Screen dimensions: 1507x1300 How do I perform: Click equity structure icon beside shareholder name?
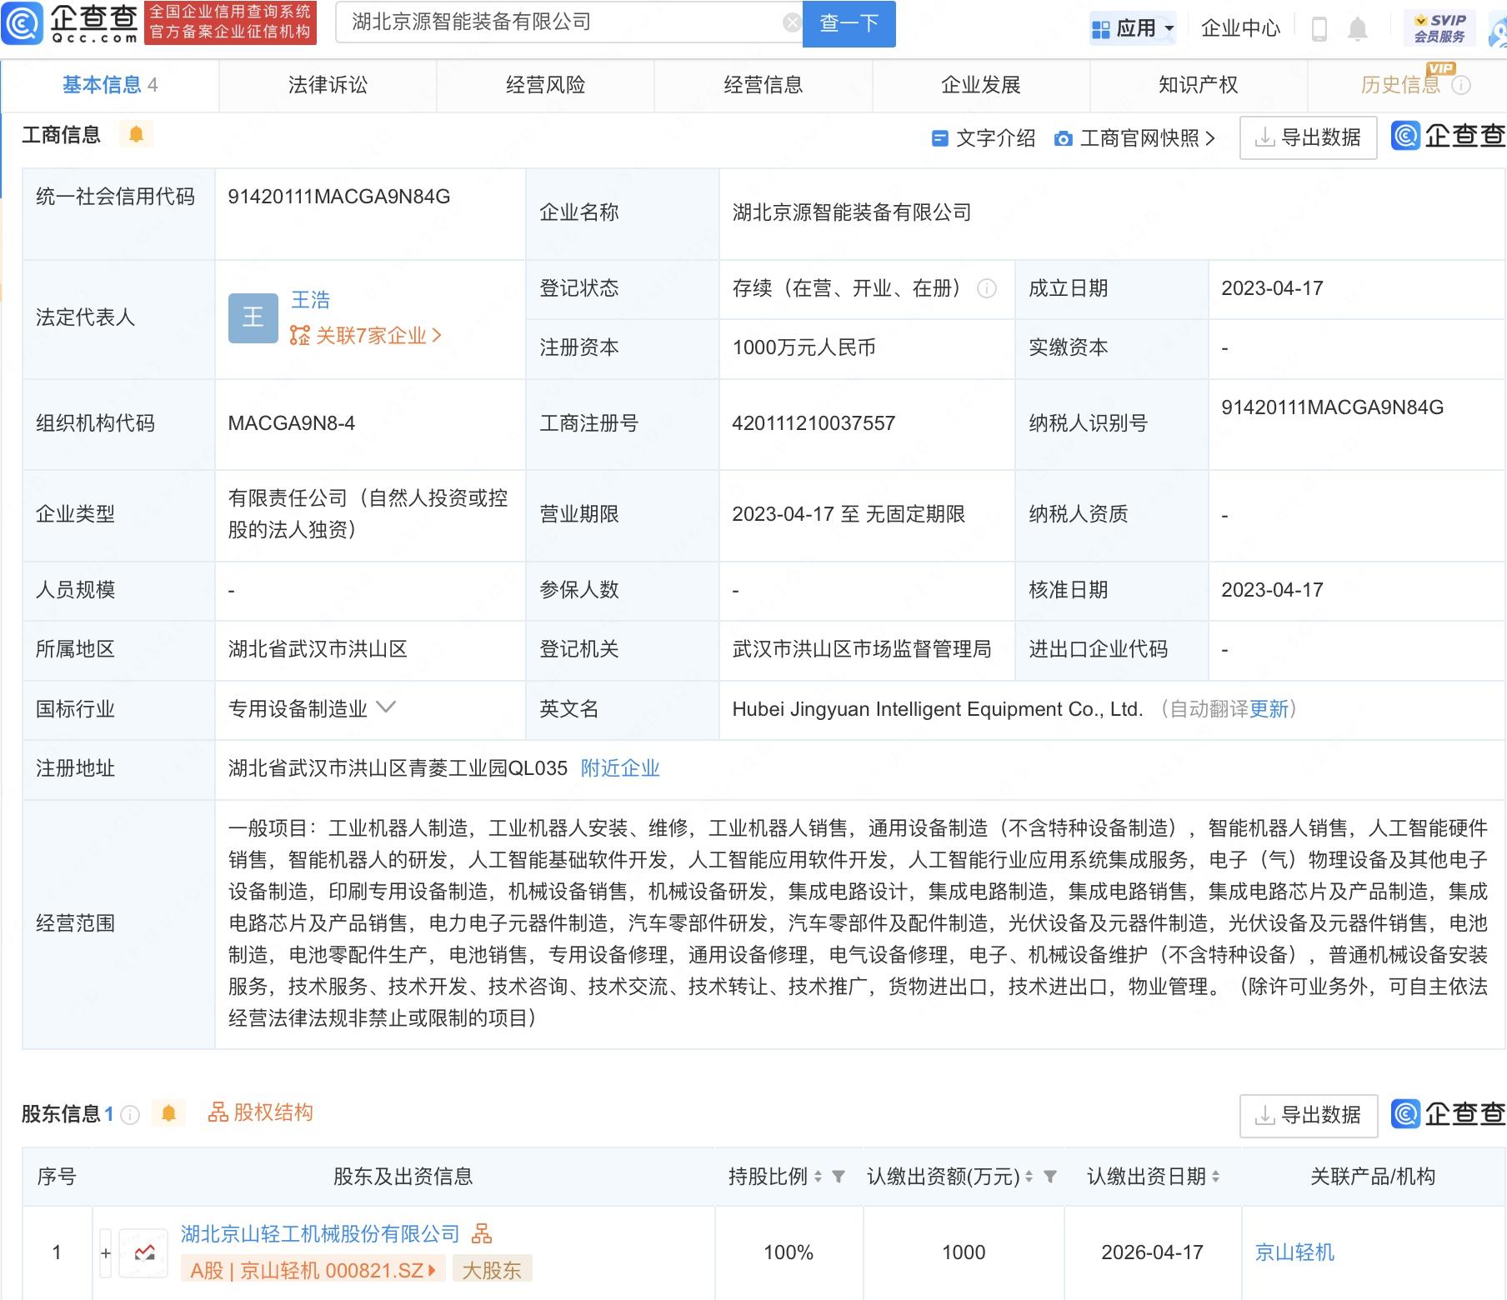click(x=482, y=1233)
